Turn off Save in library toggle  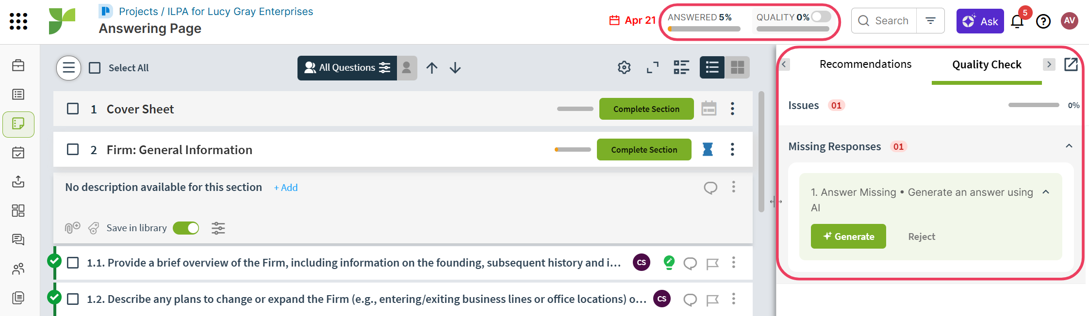186,228
